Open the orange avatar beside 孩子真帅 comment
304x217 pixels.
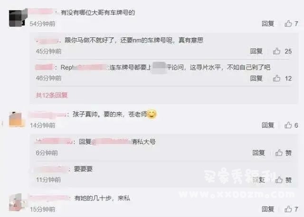pos(17,119)
